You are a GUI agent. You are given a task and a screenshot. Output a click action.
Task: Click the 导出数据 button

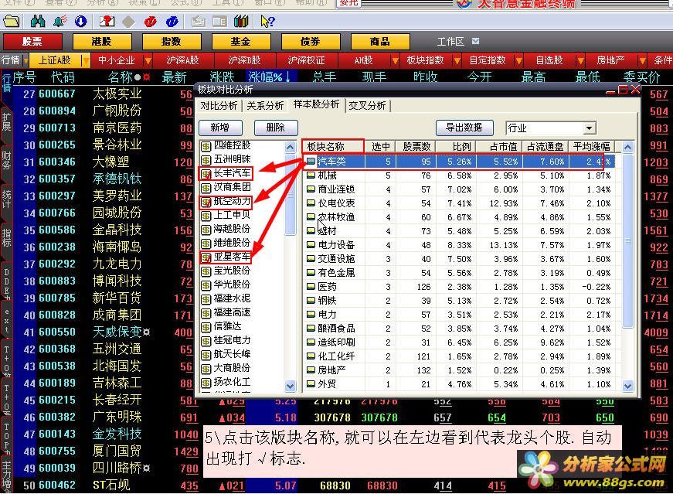tap(464, 128)
